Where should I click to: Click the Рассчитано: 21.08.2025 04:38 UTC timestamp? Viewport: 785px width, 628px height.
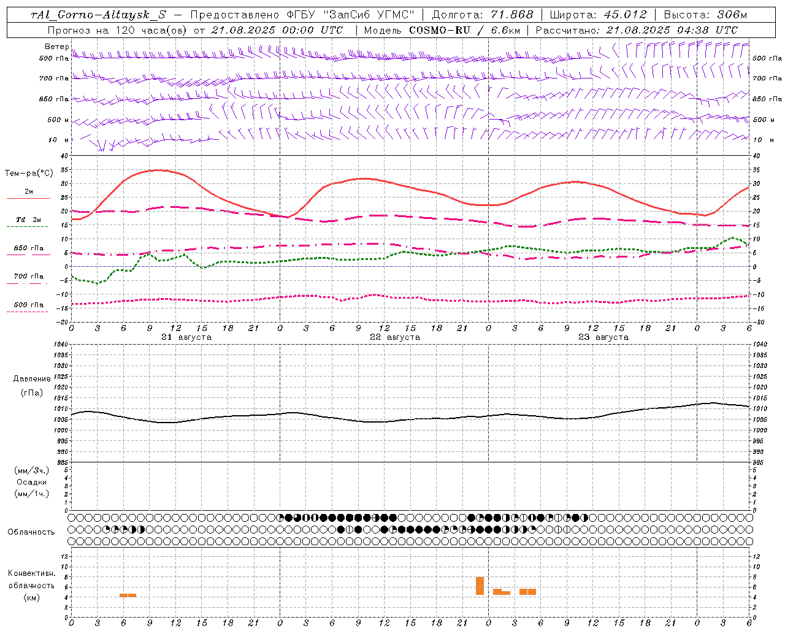tap(637, 30)
